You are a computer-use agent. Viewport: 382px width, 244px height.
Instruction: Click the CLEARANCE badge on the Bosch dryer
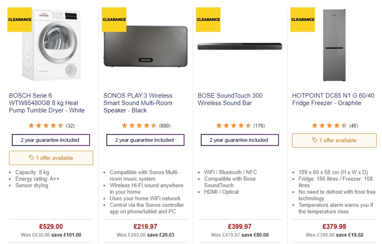point(19,19)
